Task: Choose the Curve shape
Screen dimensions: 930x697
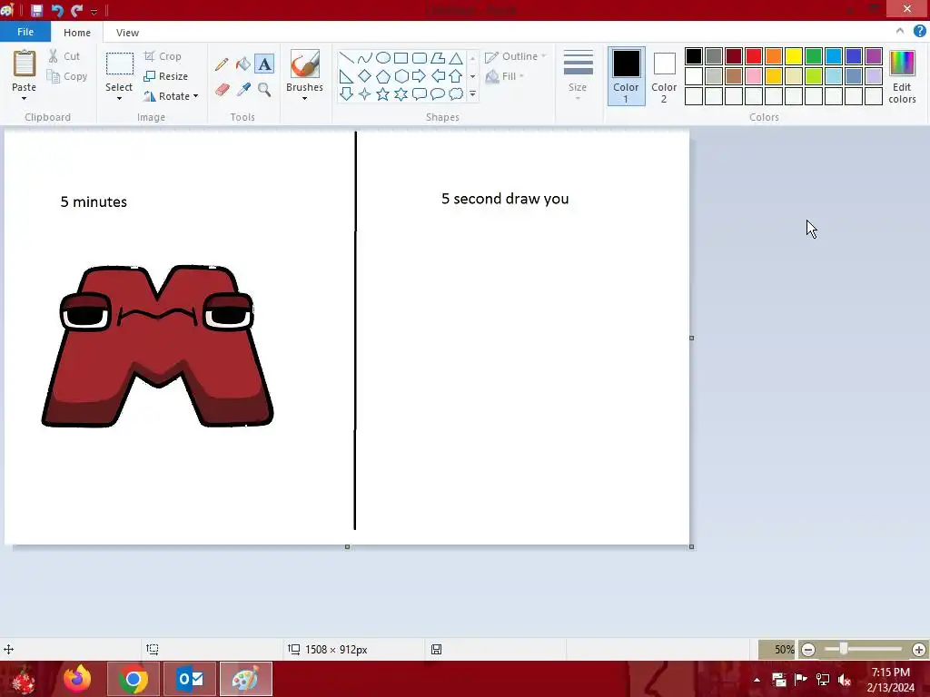Action: (x=365, y=57)
